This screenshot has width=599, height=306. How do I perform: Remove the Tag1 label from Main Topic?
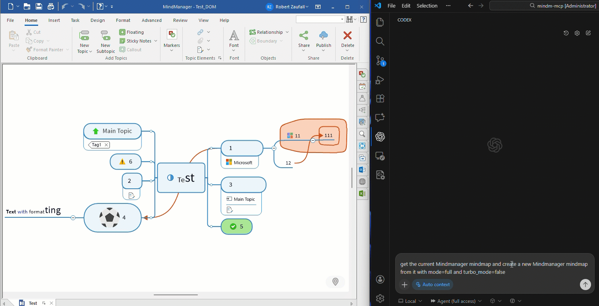[x=106, y=145]
